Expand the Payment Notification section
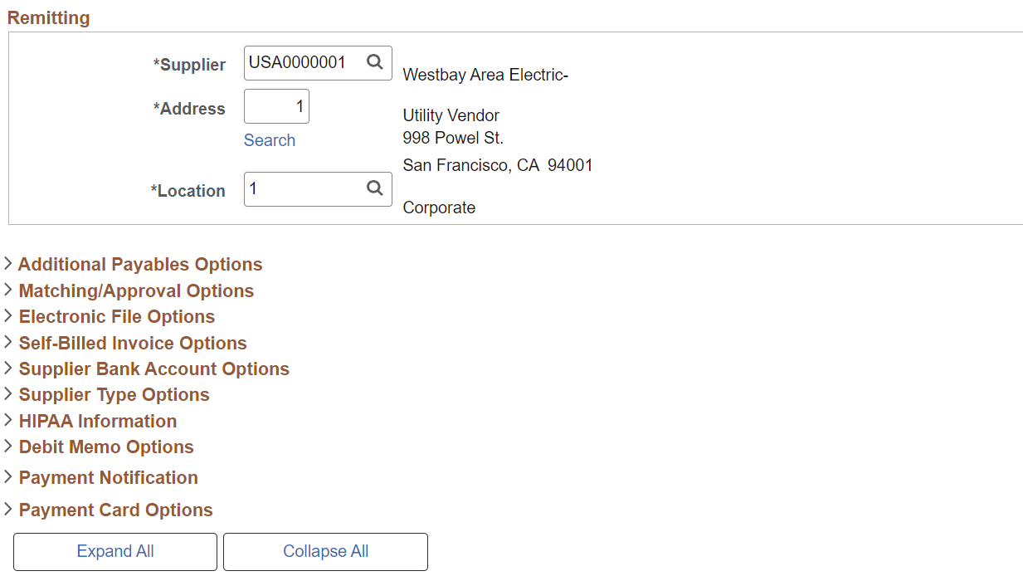This screenshot has height=576, width=1023. tap(108, 477)
